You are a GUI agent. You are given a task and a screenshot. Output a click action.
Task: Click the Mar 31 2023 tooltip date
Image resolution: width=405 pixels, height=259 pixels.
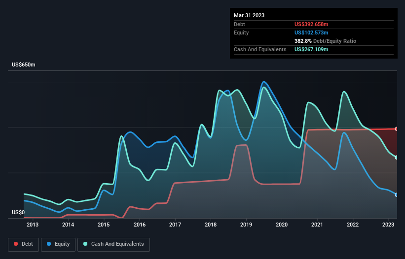tap(249, 15)
